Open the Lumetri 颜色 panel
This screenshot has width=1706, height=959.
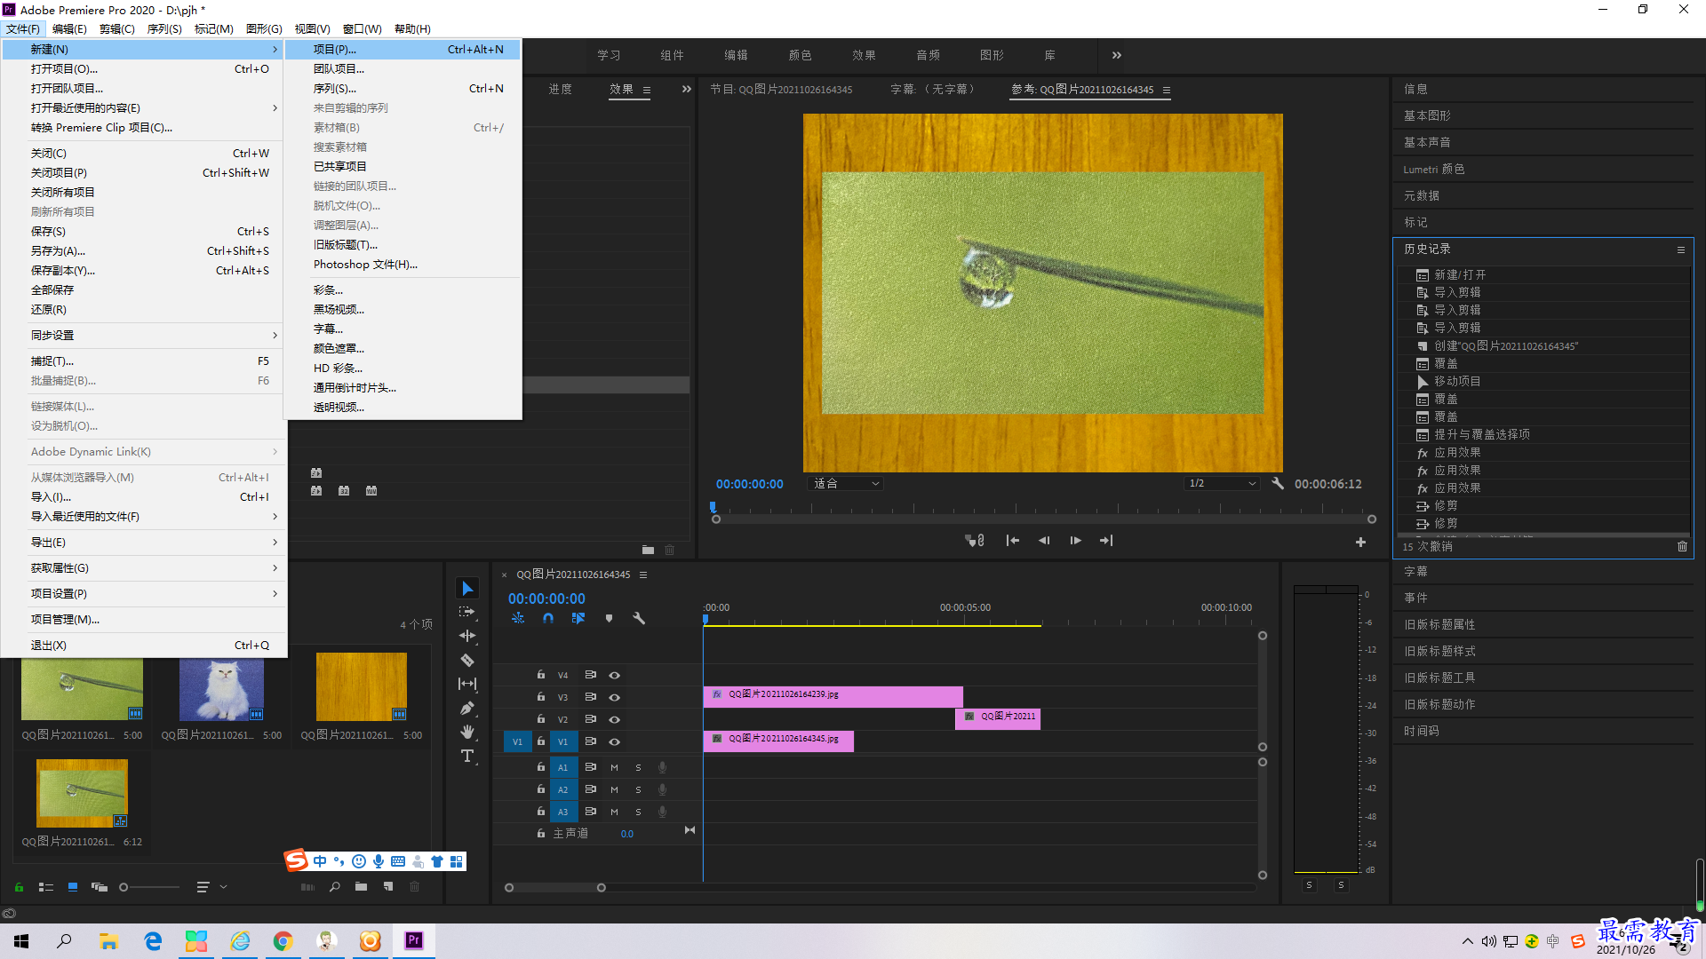coord(1434,170)
